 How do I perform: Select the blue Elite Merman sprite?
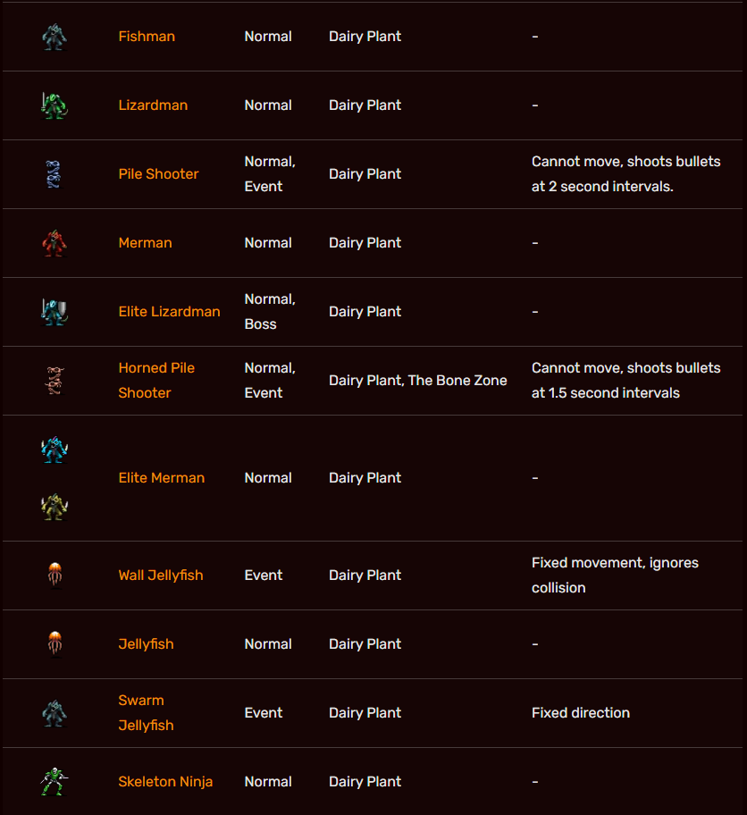click(x=54, y=450)
